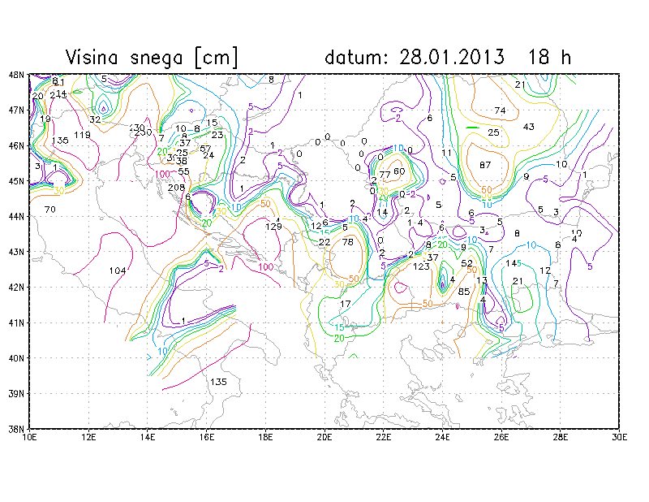Pick the station value 78
Viewport: 649px width, 502px height.
pyautogui.click(x=348, y=242)
